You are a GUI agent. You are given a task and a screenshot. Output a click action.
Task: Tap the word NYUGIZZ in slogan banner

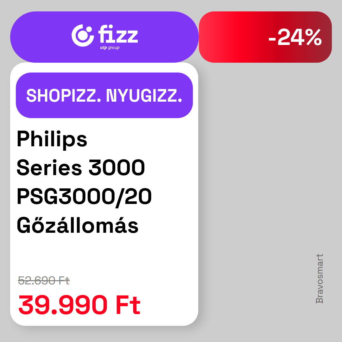click(144, 96)
